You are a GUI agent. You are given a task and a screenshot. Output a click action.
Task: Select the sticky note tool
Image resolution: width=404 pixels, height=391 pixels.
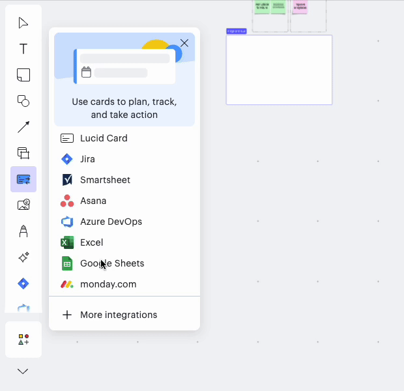click(23, 75)
